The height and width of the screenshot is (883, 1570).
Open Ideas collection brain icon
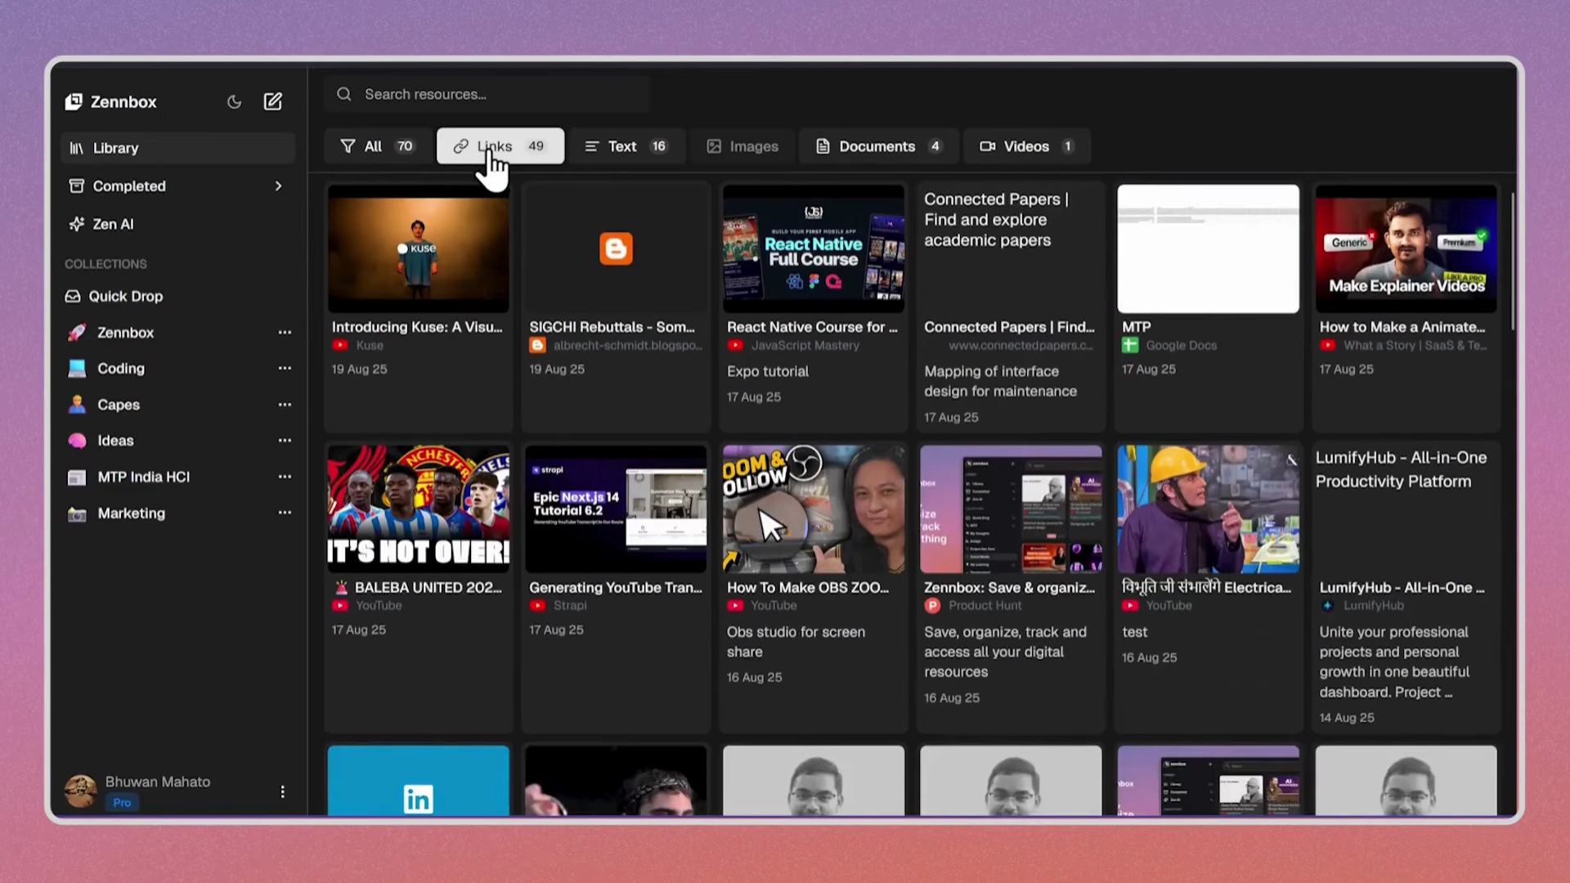click(77, 441)
